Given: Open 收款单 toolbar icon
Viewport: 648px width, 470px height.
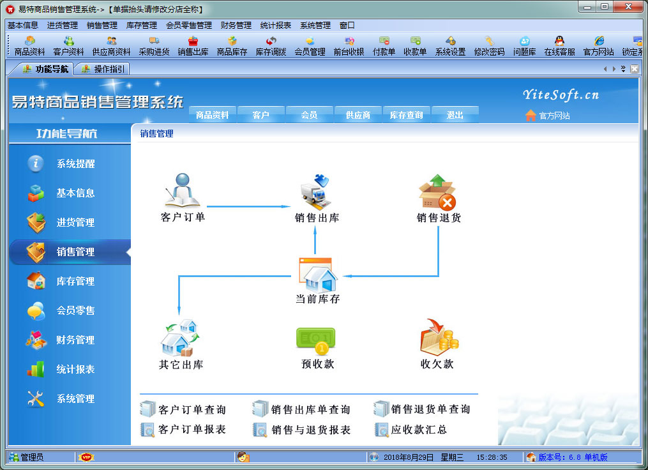Looking at the screenshot, I should 415,46.
